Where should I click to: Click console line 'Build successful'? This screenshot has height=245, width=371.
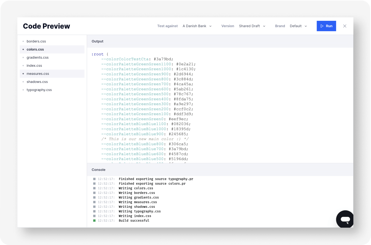[x=134, y=220]
